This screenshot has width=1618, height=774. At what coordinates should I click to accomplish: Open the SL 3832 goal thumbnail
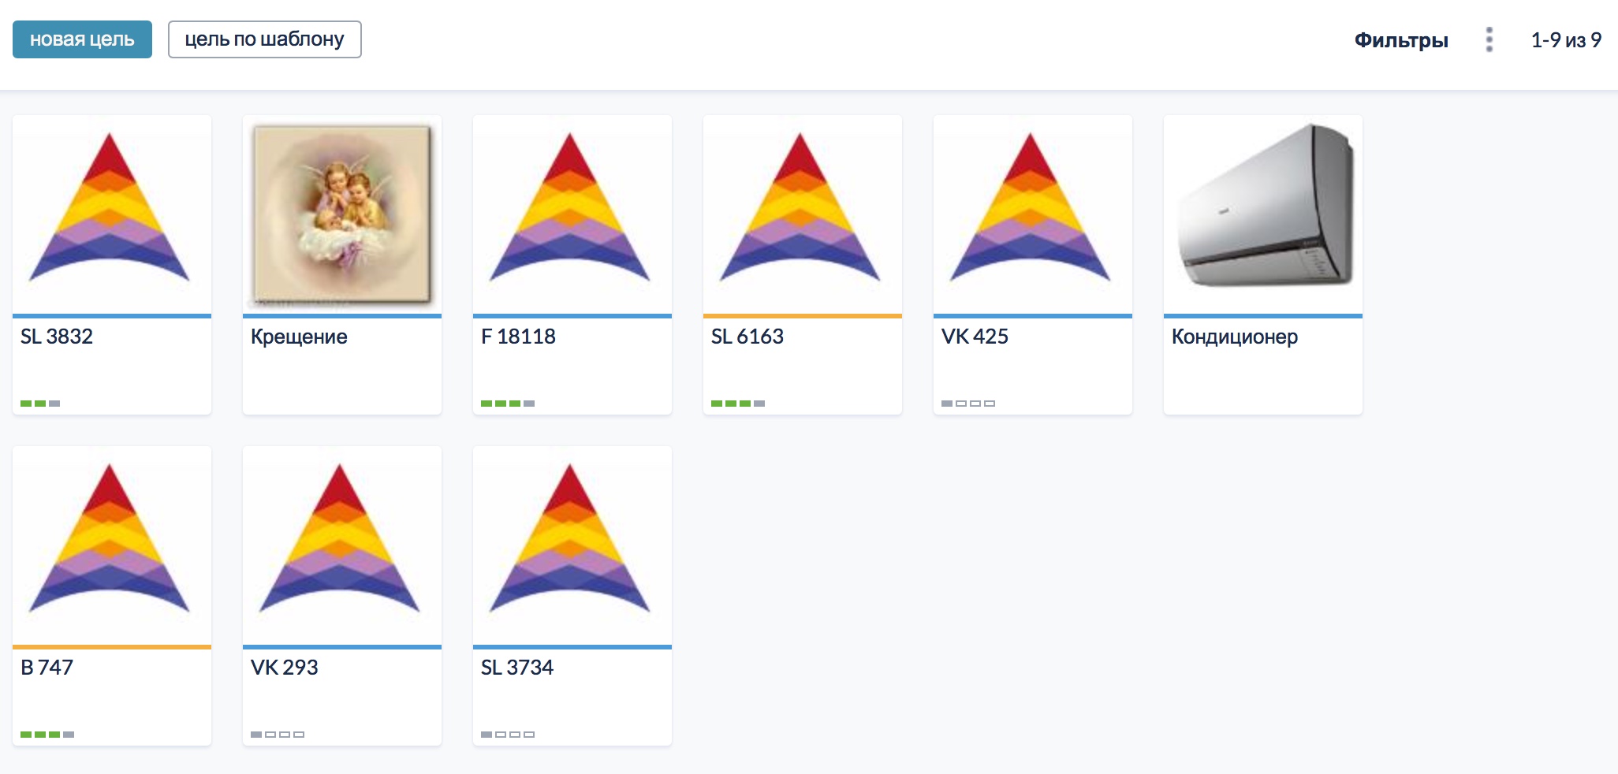(x=111, y=211)
